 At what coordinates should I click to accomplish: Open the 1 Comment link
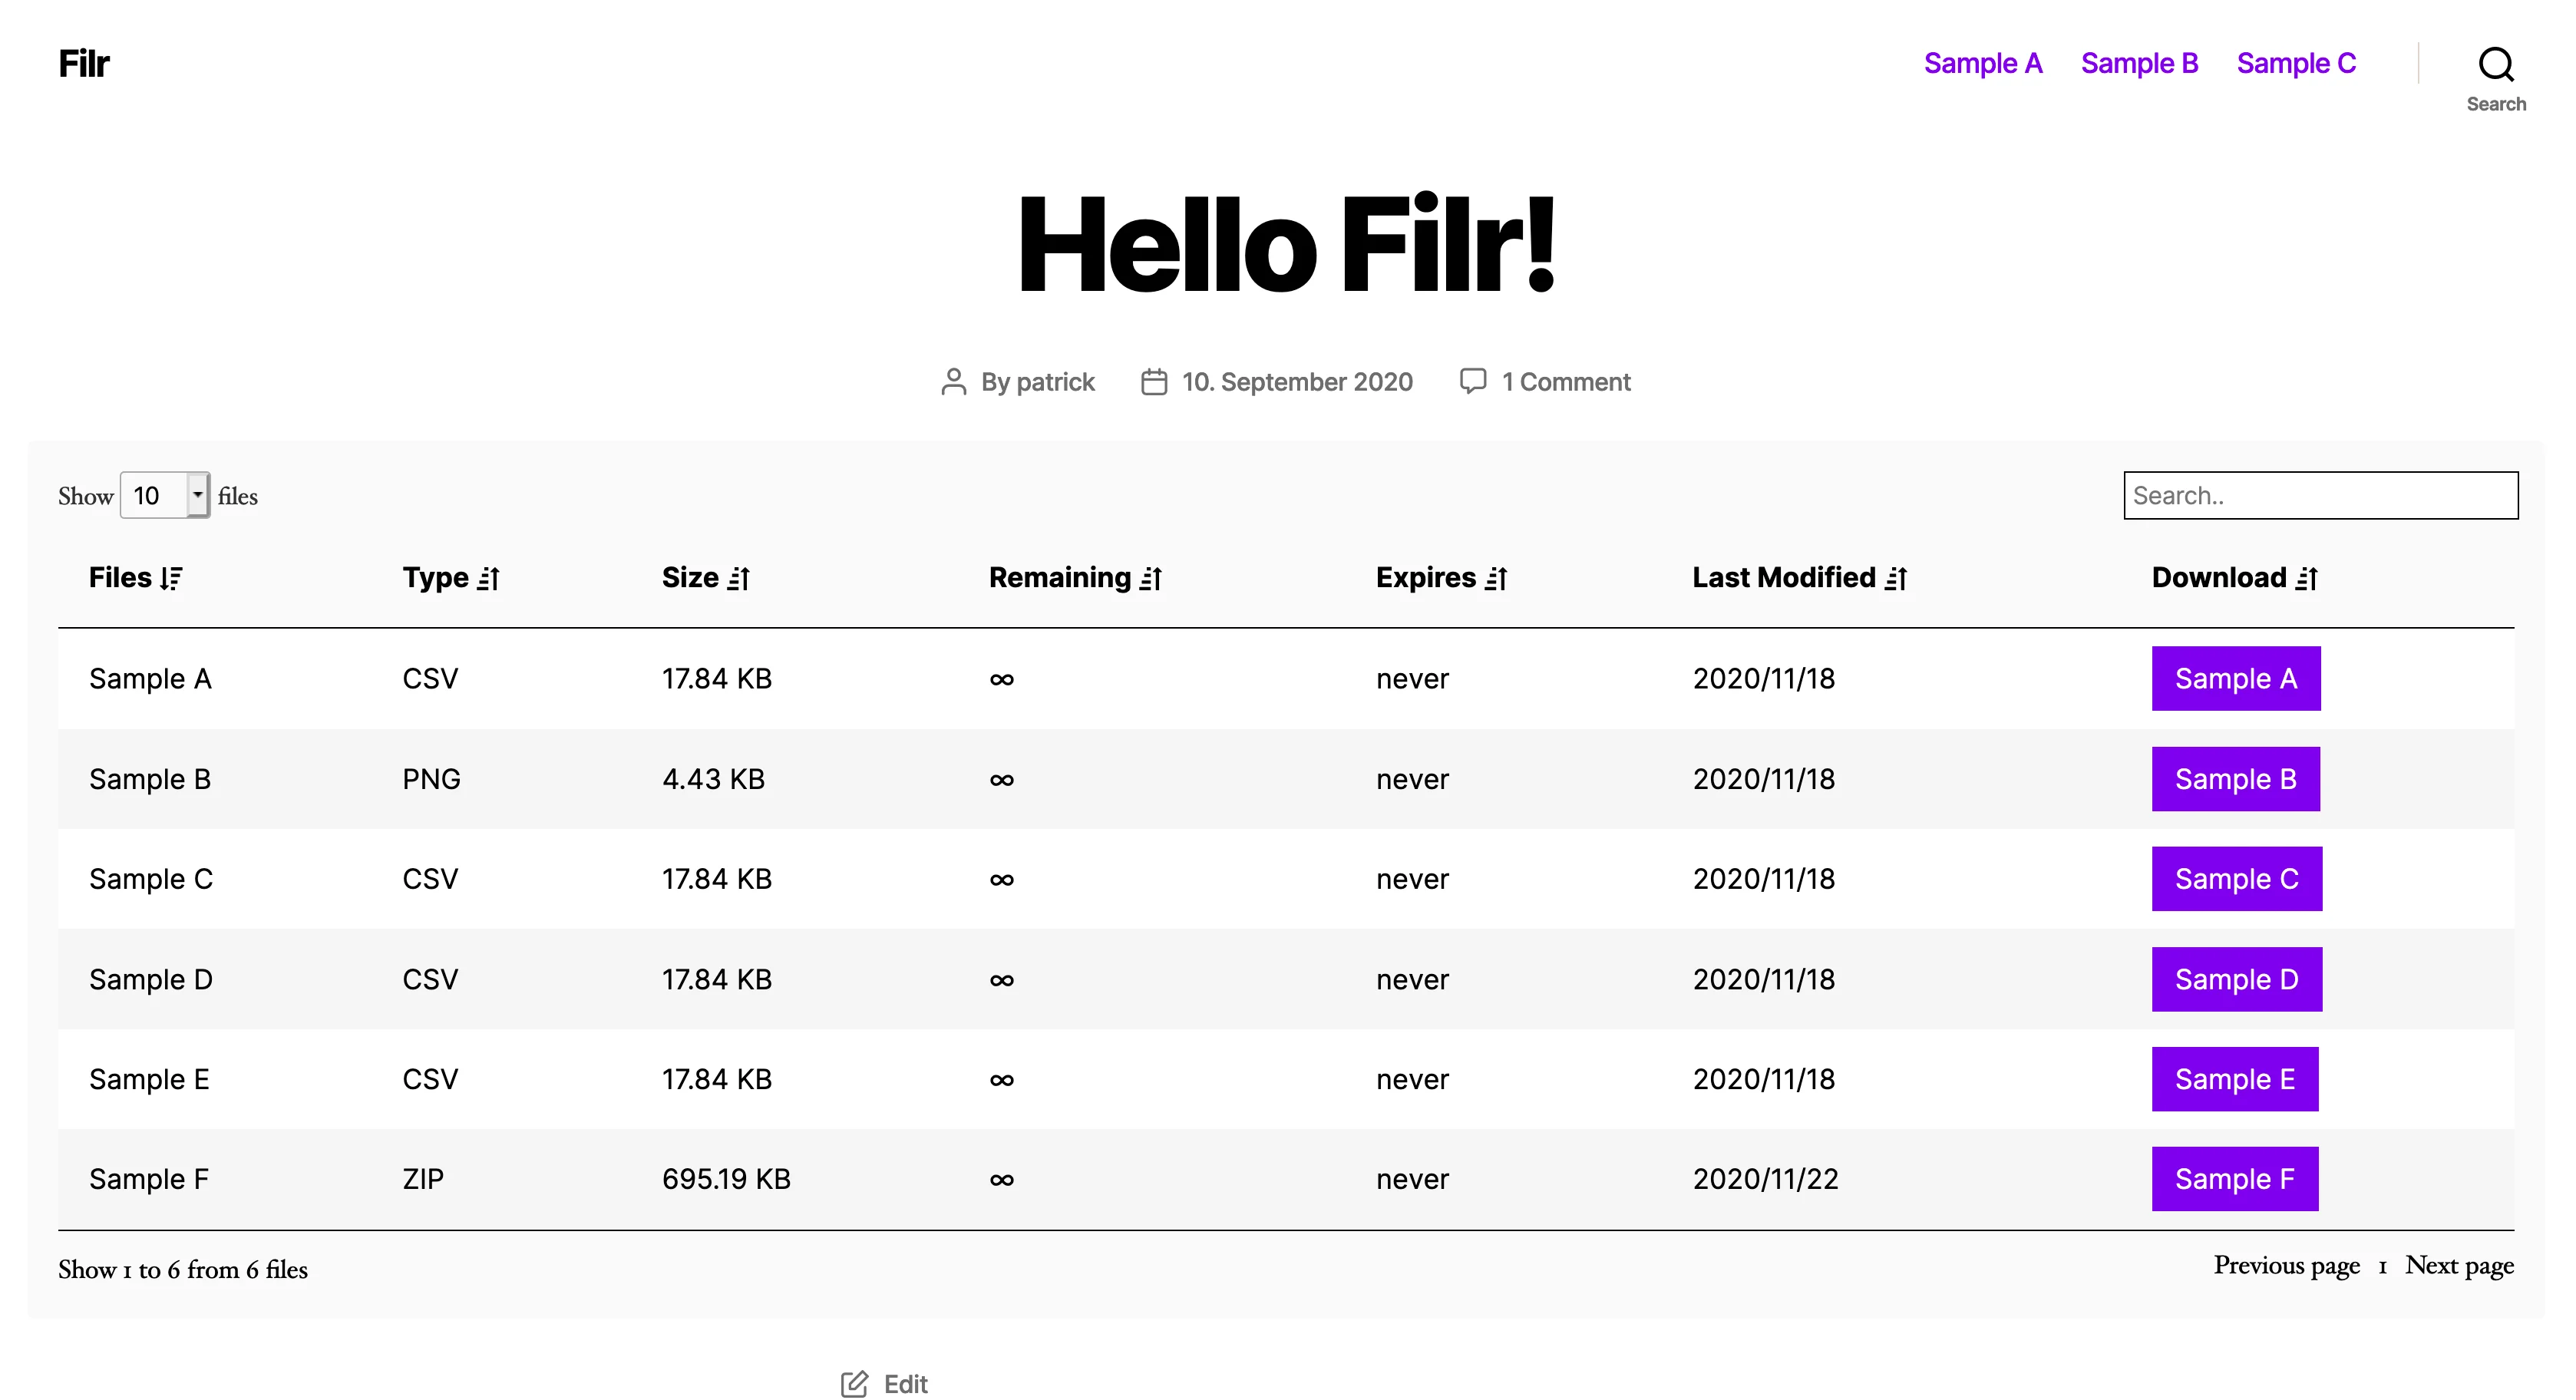point(1565,381)
